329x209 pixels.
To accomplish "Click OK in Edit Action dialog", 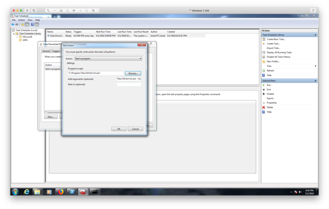I will point(119,129).
